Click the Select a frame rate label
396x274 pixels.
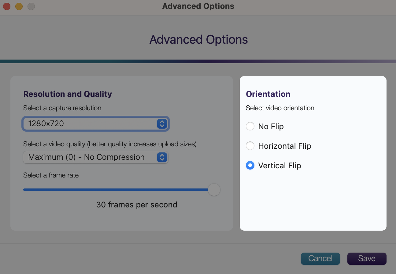51,175
